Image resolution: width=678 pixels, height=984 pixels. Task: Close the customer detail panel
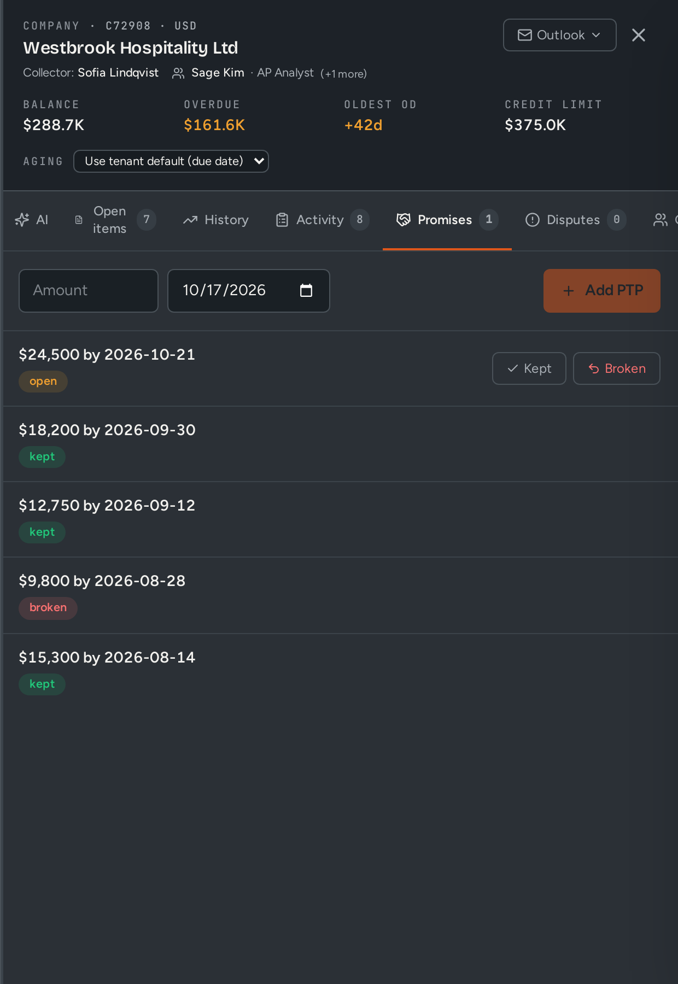tap(638, 35)
